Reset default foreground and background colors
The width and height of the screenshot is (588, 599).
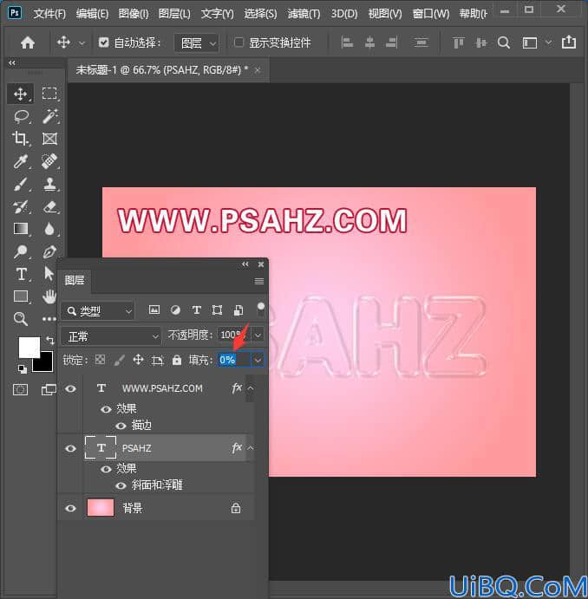23,368
